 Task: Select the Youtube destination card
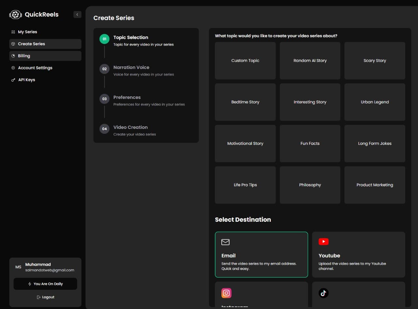[359, 255]
